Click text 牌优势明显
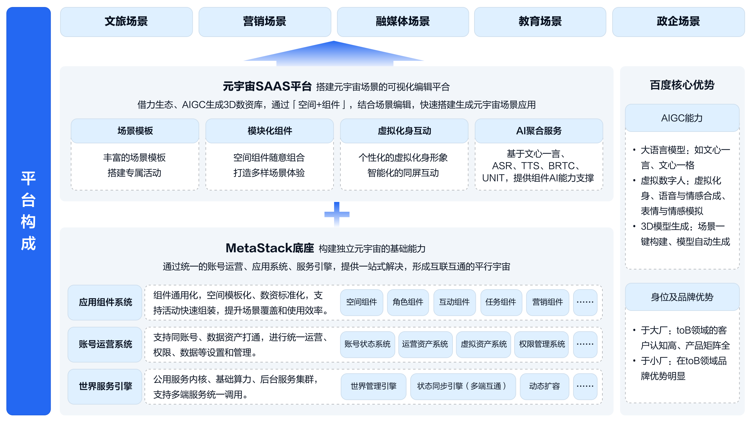Viewport: 751px width, 423px height. (663, 376)
